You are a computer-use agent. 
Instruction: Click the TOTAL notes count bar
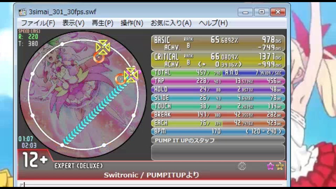187,73
